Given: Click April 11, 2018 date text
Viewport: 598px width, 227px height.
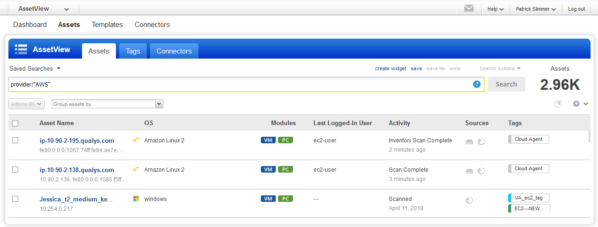Looking at the screenshot, I should pos(406,208).
